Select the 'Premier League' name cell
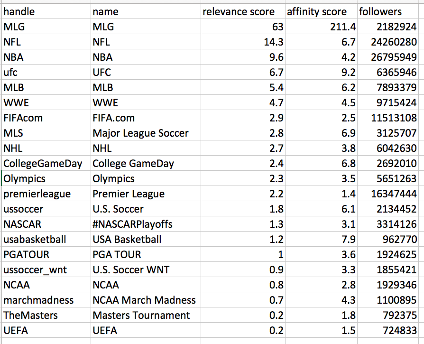This screenshot has height=344, width=424. [146, 194]
